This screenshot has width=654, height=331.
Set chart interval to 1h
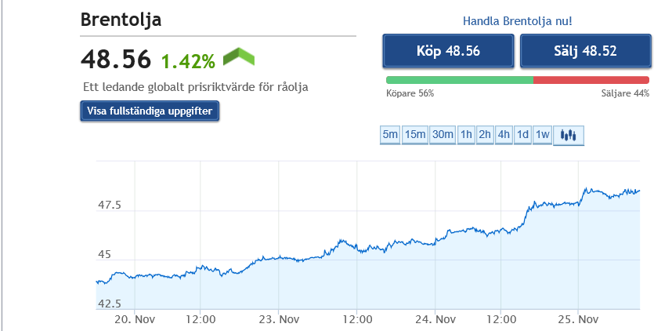coord(466,135)
